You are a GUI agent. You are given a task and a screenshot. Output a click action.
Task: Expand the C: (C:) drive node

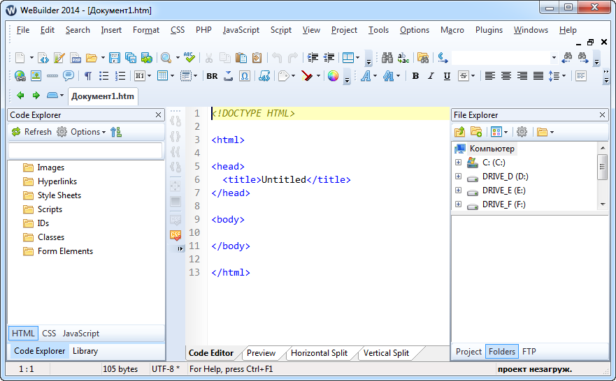coord(458,162)
